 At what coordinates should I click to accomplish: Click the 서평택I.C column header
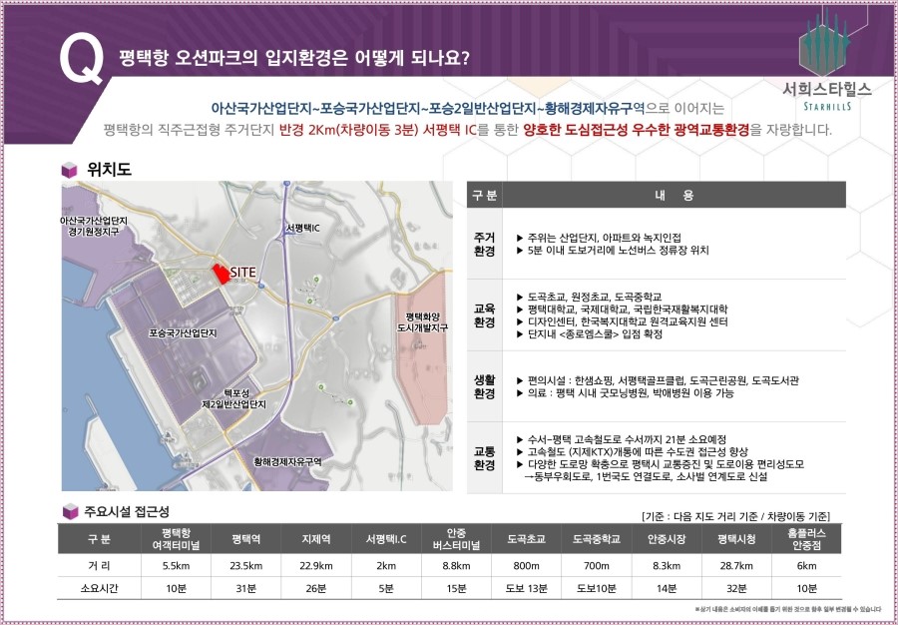click(386, 539)
